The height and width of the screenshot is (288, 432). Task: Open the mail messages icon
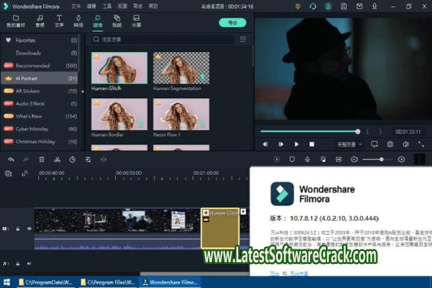[359, 7]
